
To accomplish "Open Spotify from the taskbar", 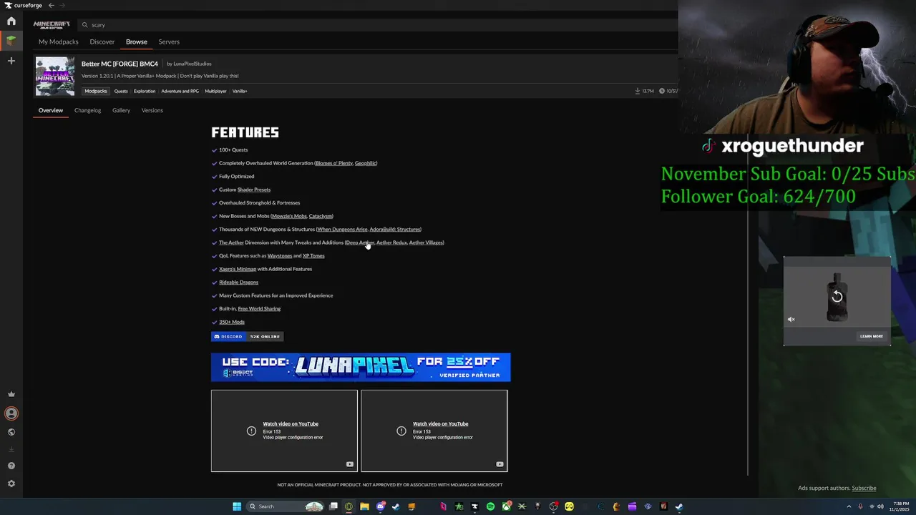I will click(490, 506).
